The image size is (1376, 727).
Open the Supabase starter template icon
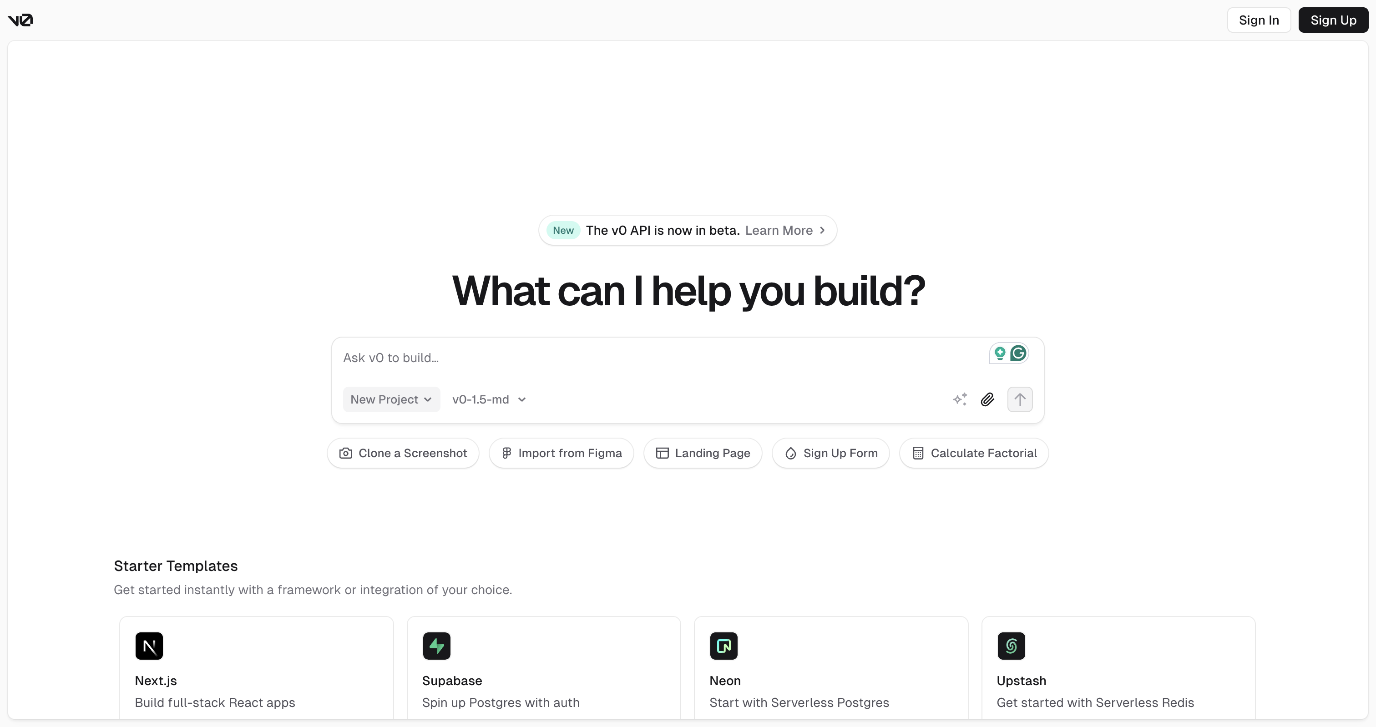[x=436, y=646]
